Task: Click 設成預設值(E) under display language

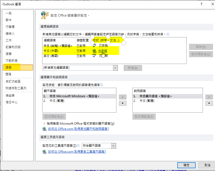Action: [54, 117]
